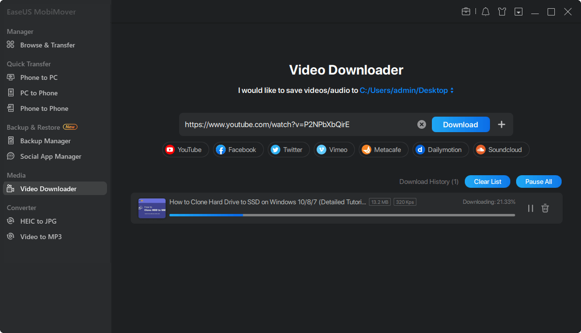Click the Clone Hard Drive video thumbnail
Screen dimensions: 581x333
tap(152, 208)
